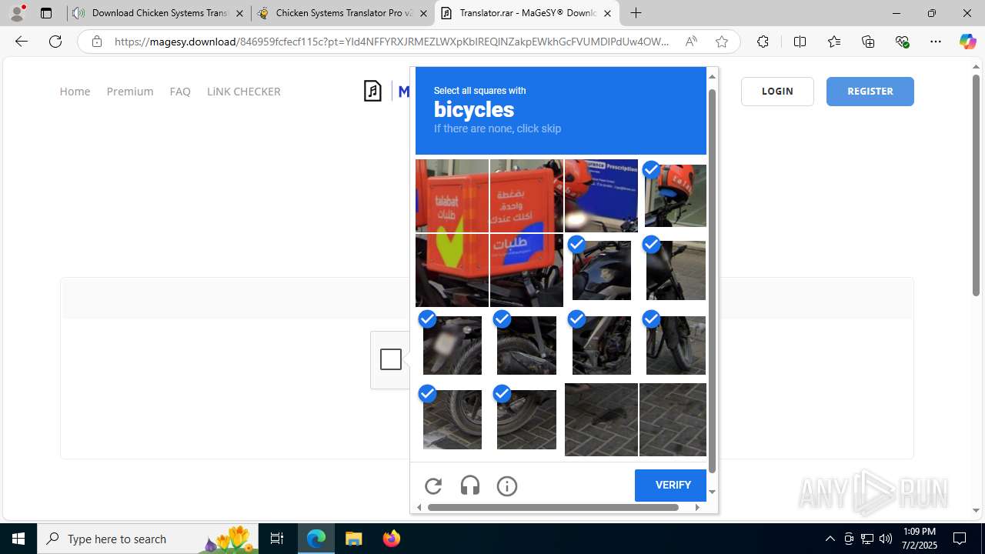This screenshot has height=554, width=985.
Task: Deselect checked helmet tile in top row
Action: [675, 195]
